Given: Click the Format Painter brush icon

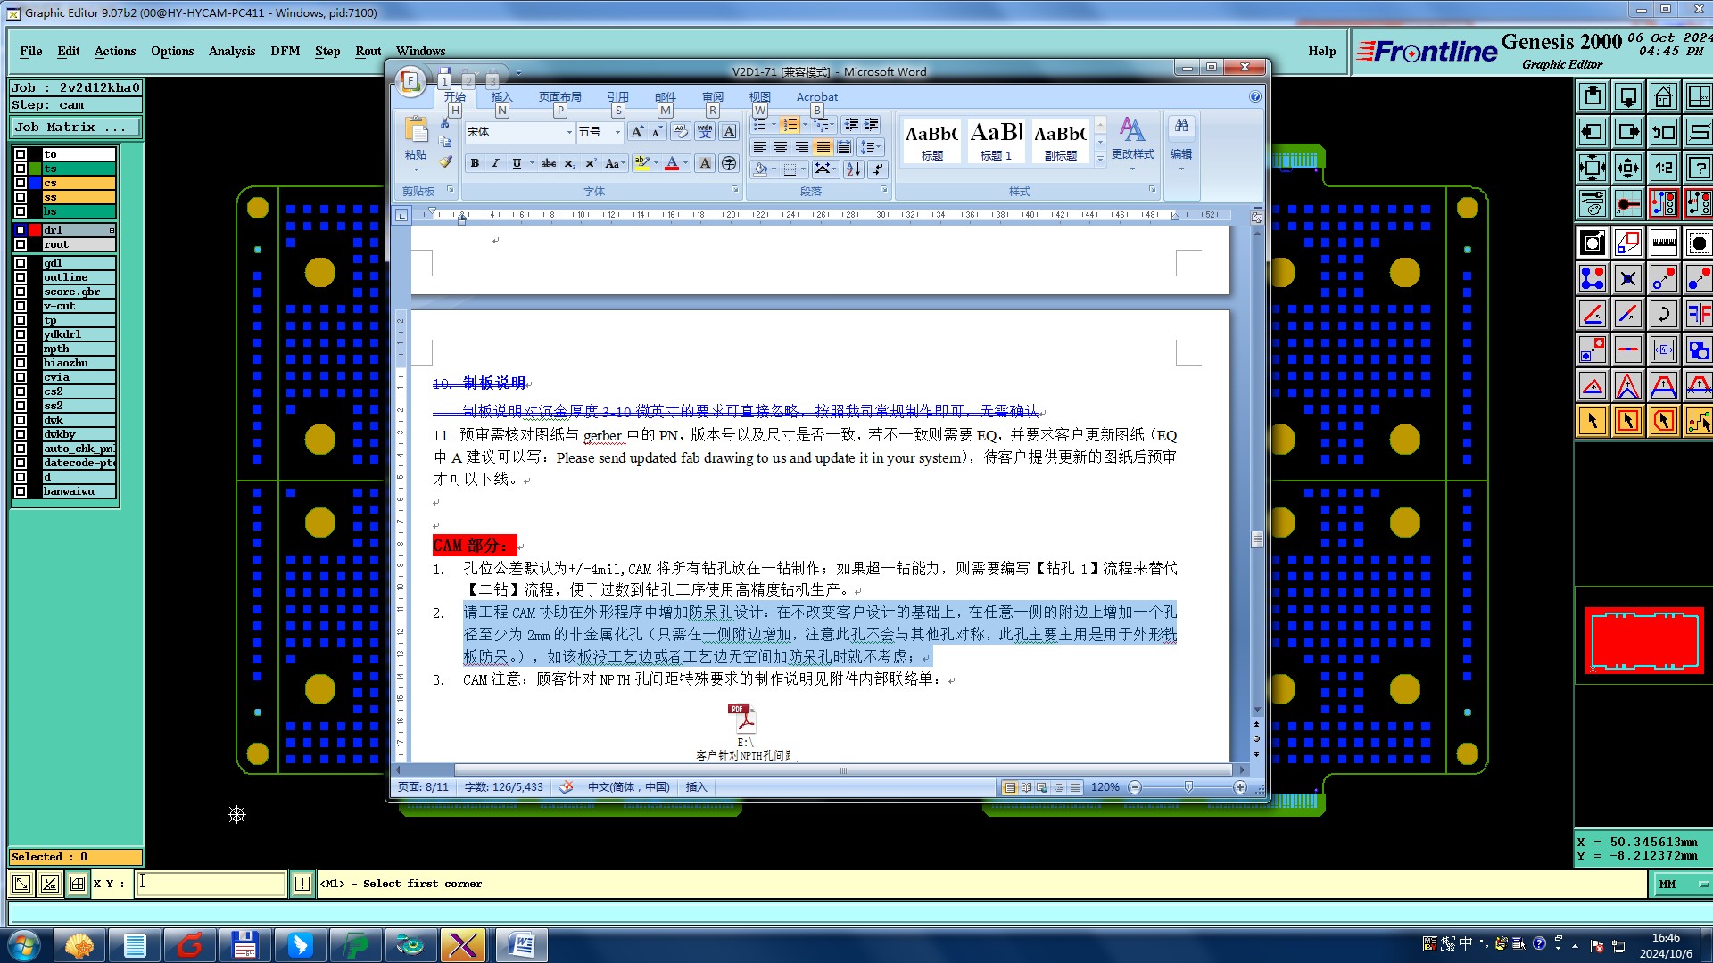Looking at the screenshot, I should (x=445, y=161).
